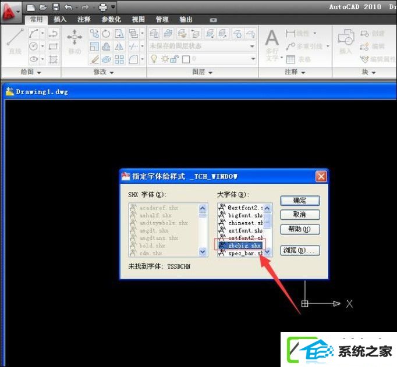The image size is (397, 367).
Task: Expand the 注释 panel
Action: click(x=295, y=72)
